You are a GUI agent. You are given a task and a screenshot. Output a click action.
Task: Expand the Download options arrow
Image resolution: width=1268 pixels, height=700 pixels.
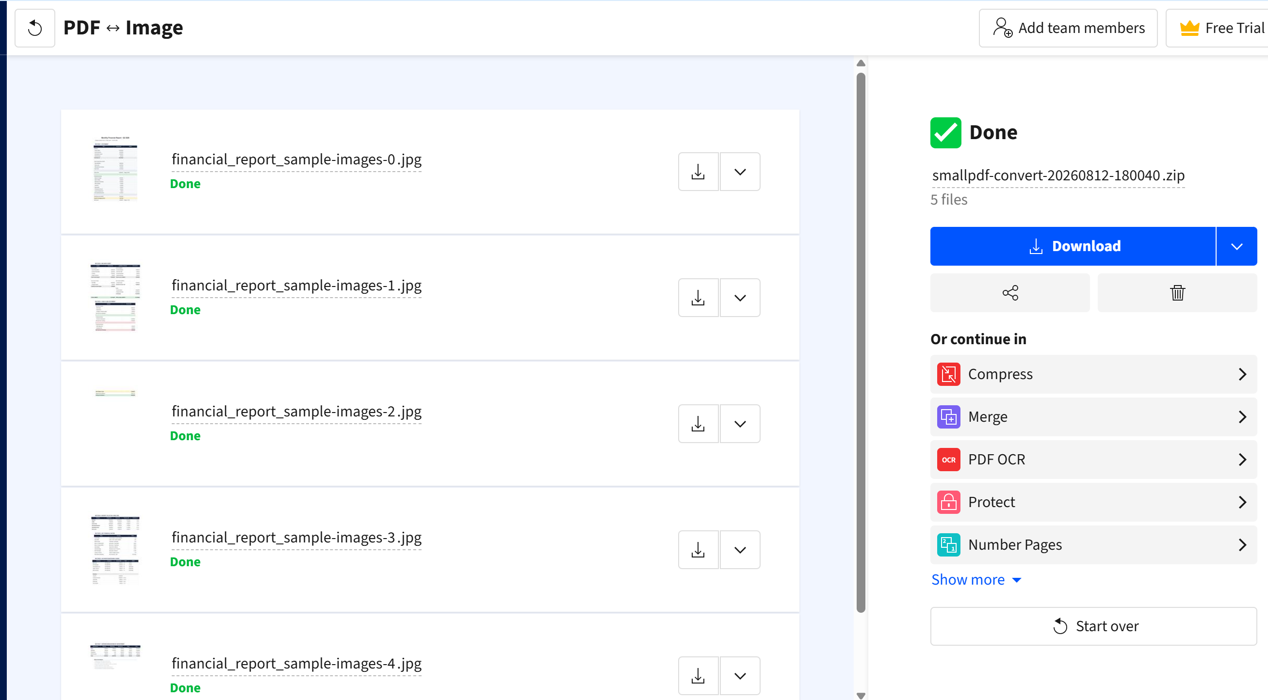tap(1236, 246)
